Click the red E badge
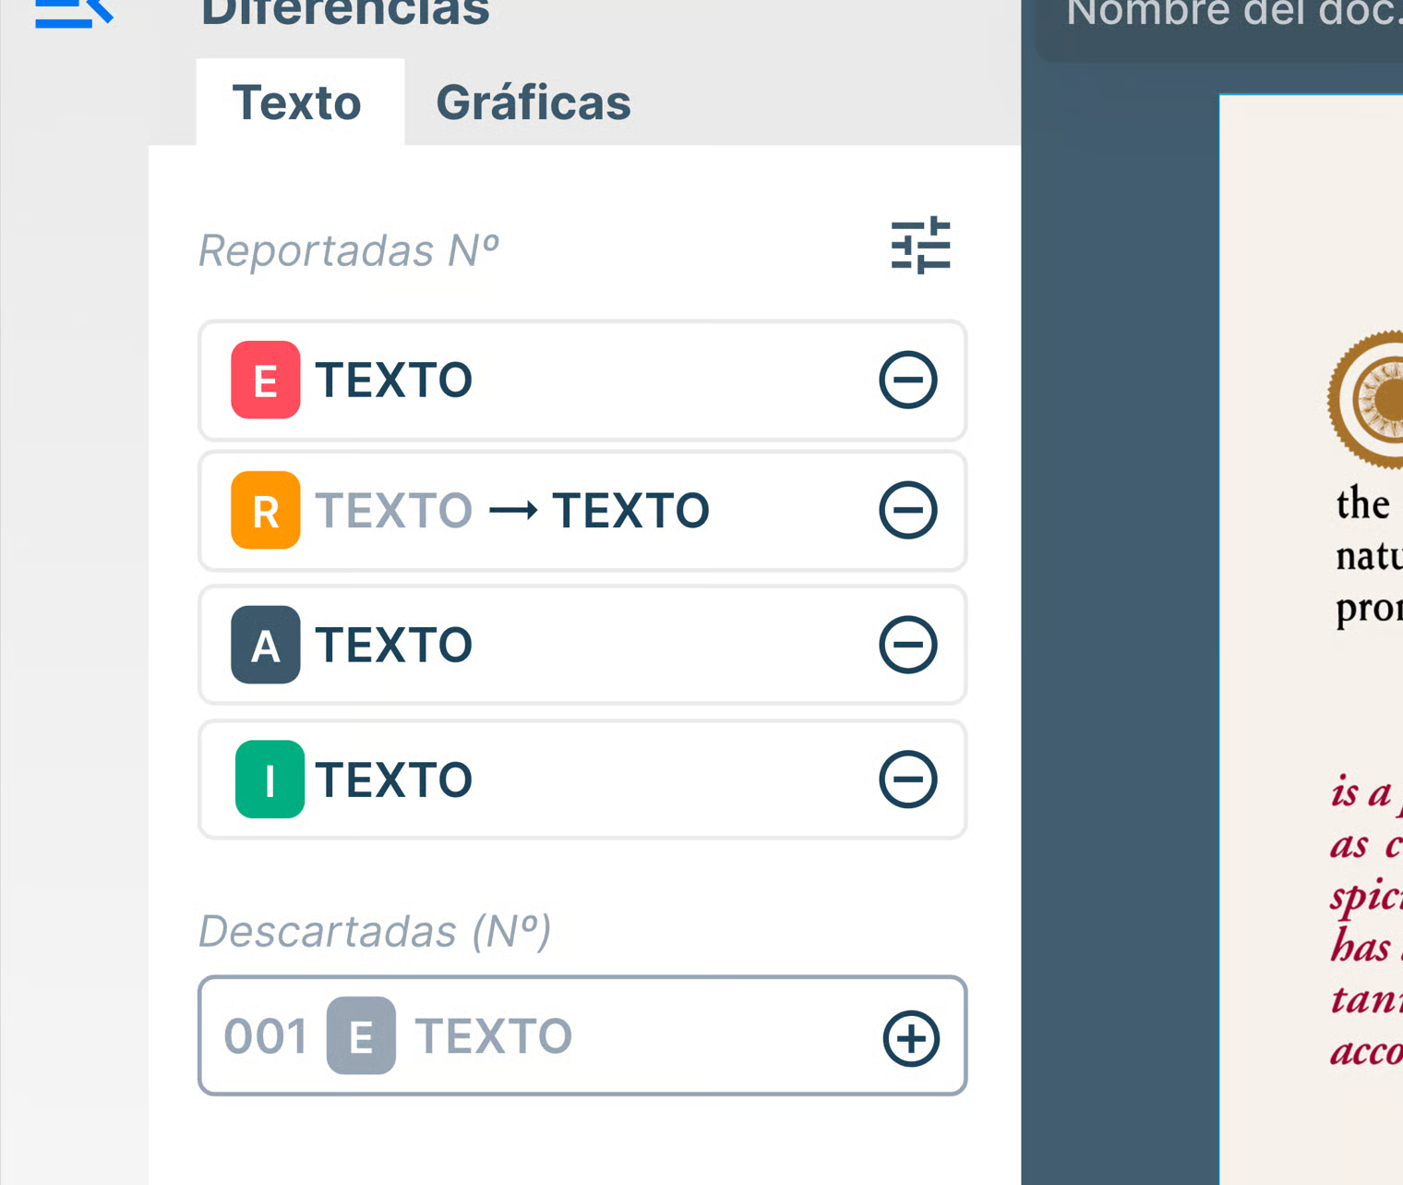 266,380
